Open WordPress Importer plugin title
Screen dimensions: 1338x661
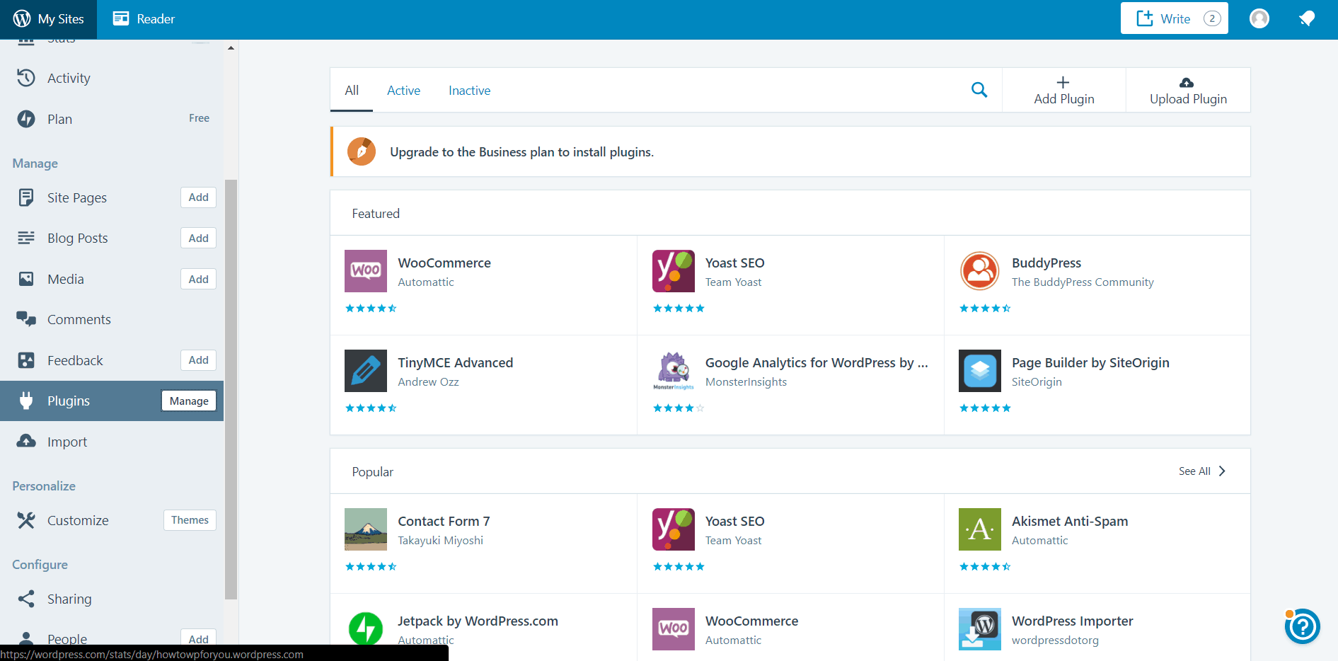tap(1073, 621)
